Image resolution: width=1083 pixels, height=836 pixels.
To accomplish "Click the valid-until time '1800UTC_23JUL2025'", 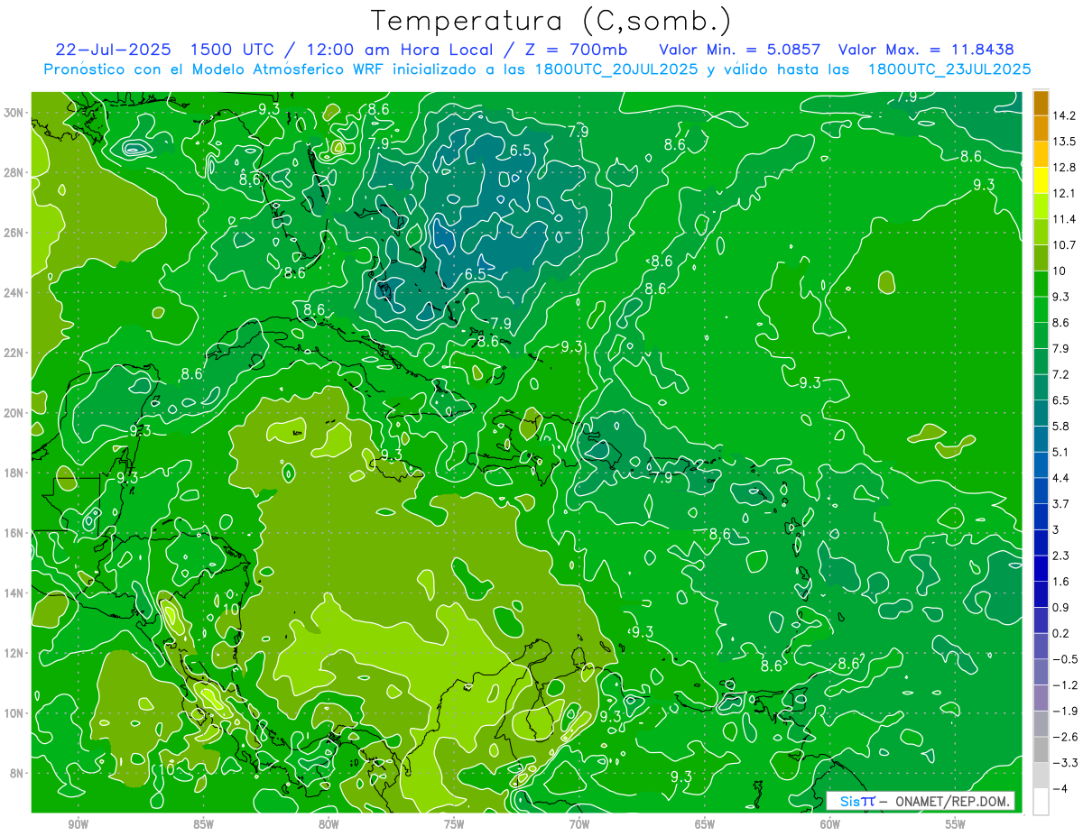I will (949, 69).
